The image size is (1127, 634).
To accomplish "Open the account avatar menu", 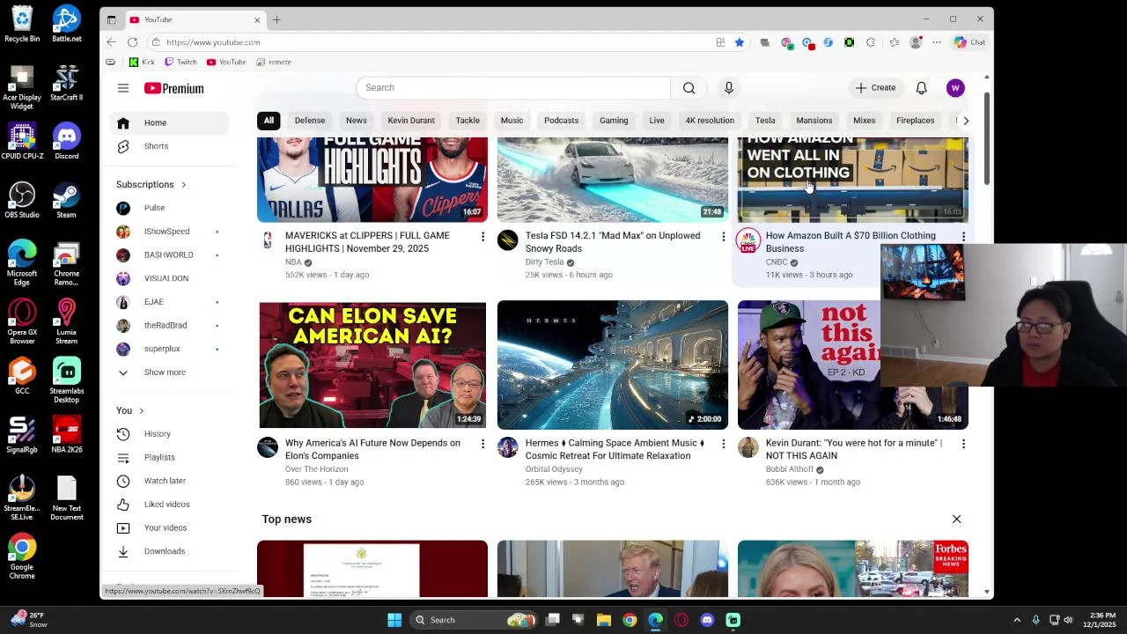I will (955, 88).
